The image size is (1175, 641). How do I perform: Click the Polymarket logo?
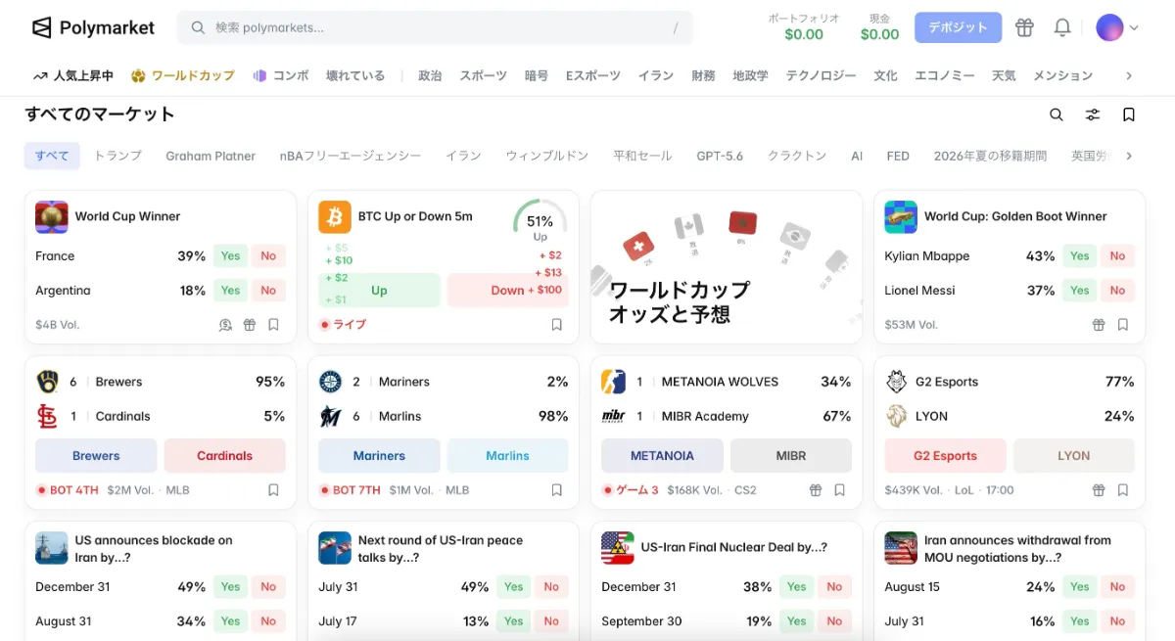[93, 27]
